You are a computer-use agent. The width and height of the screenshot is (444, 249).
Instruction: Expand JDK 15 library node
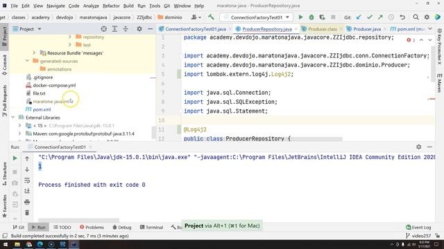click(20, 125)
